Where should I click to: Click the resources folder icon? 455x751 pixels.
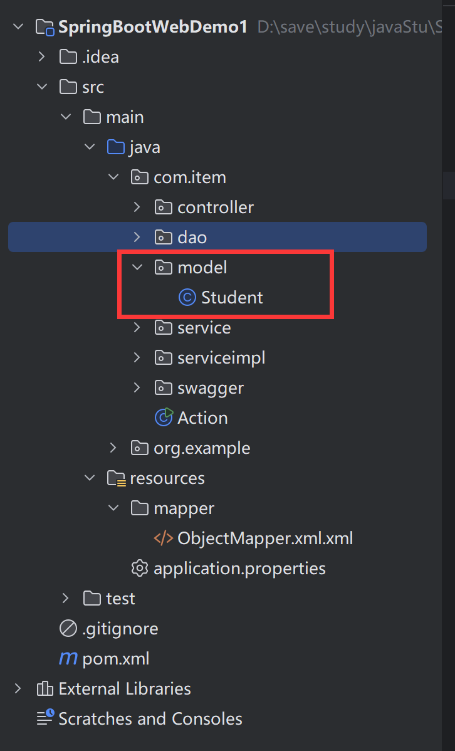point(116,478)
